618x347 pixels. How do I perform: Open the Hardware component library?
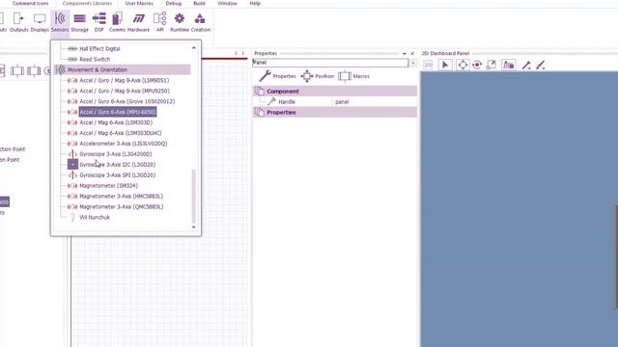(138, 22)
